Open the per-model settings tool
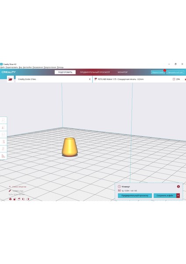The image size is (186, 264). pos(4,149)
